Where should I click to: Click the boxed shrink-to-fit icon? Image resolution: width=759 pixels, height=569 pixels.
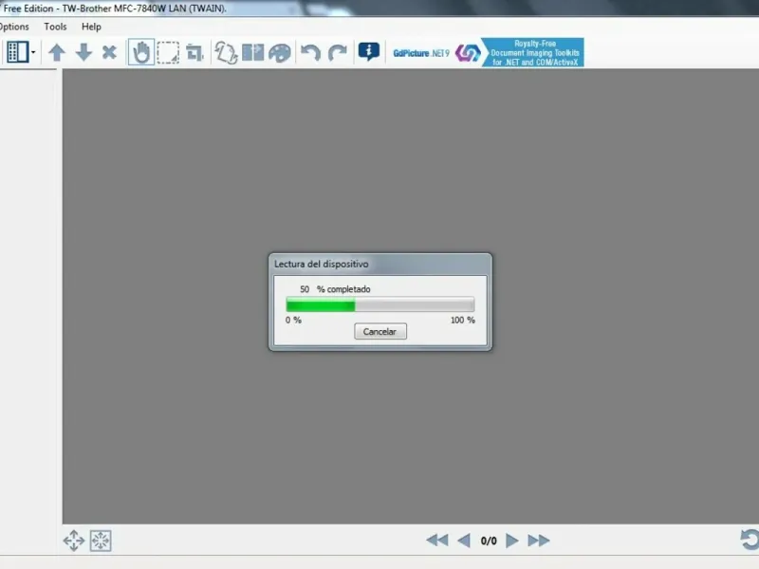[x=101, y=541]
